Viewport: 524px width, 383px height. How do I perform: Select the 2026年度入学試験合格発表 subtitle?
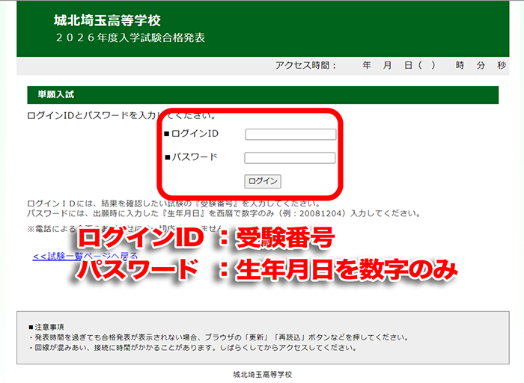[130, 37]
